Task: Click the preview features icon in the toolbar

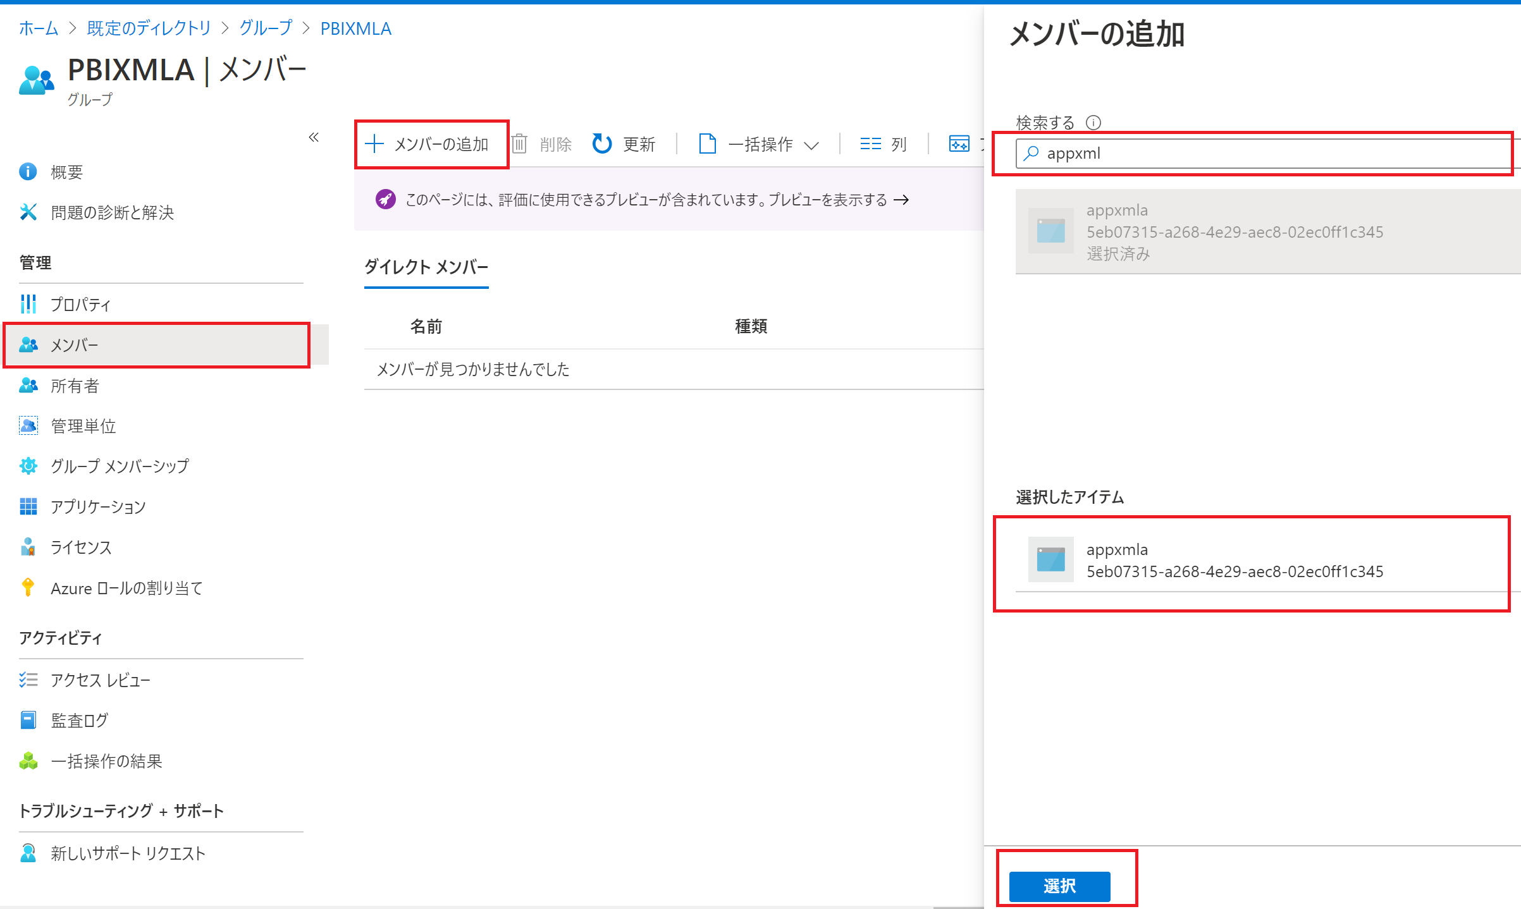Action: pyautogui.click(x=959, y=144)
